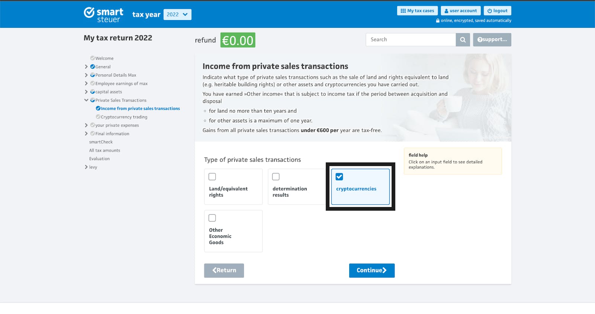Open My tax cases grid button

(417, 11)
